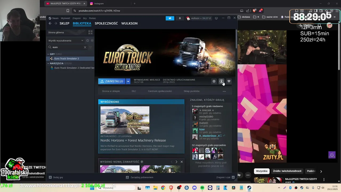Open Steam menu
341x192 pixels.
click(54, 18)
